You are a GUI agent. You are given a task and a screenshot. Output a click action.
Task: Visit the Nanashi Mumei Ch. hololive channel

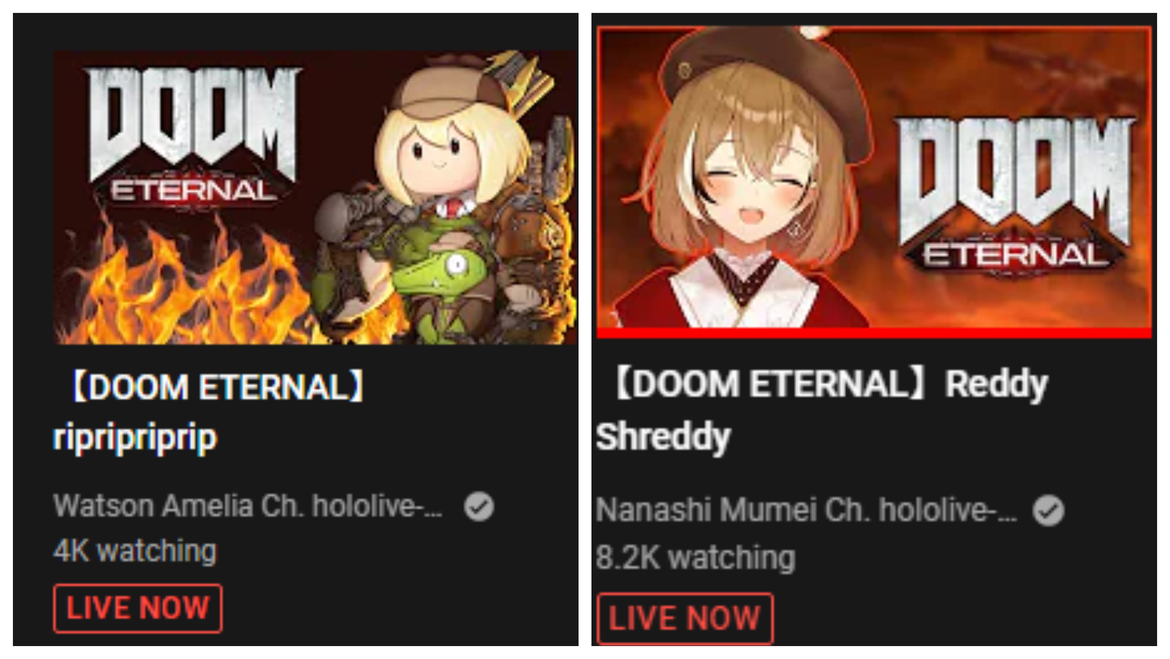point(806,509)
